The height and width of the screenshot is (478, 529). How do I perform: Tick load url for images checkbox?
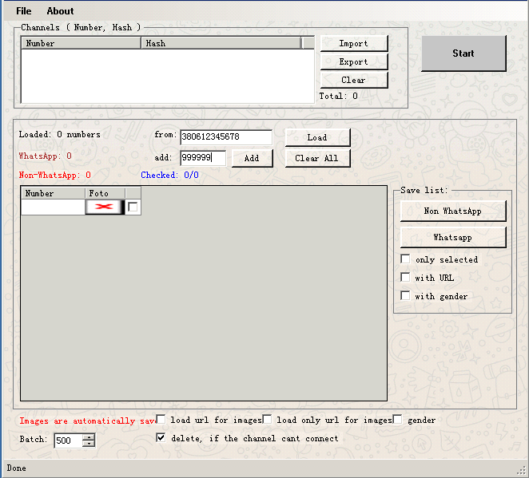point(161,420)
